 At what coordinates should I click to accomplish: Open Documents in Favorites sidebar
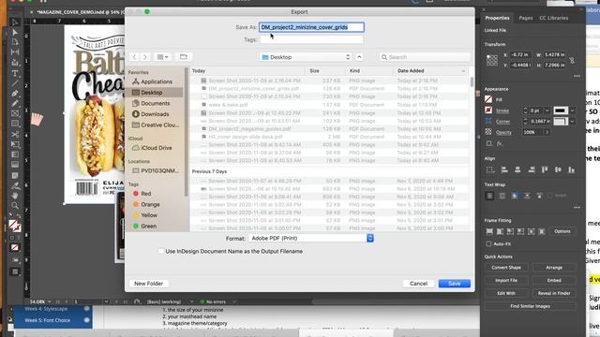pyautogui.click(x=156, y=103)
